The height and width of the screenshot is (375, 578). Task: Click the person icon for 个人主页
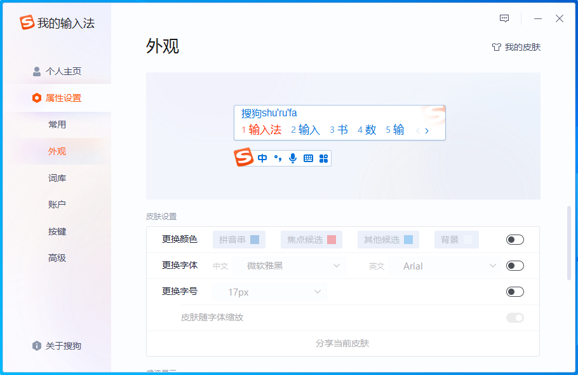point(36,71)
